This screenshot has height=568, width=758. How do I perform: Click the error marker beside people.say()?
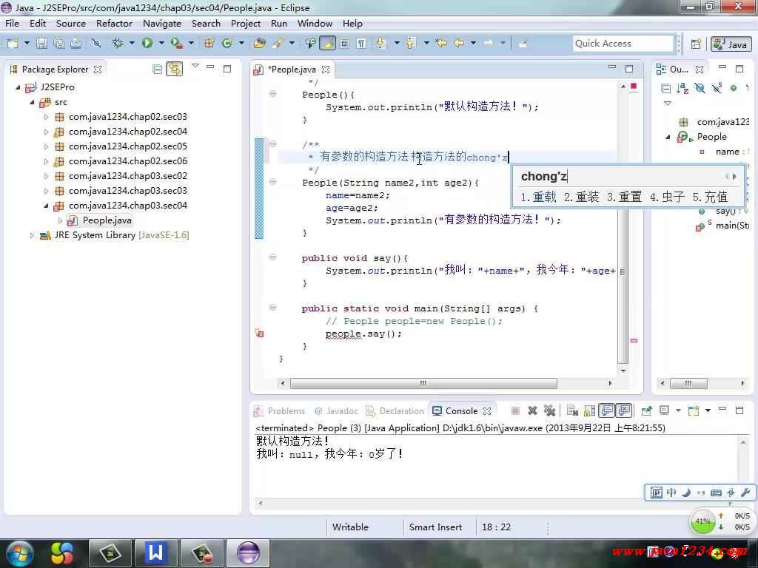259,334
